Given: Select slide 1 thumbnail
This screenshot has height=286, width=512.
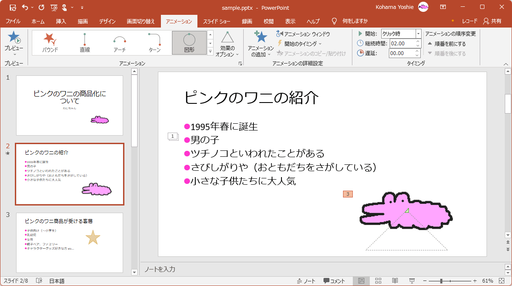Looking at the screenshot, I should coord(70,106).
